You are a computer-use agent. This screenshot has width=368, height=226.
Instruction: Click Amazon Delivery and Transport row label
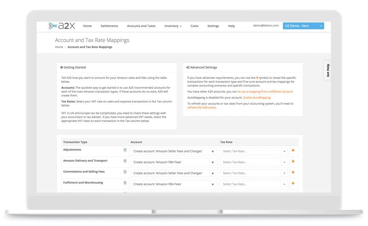85,161
